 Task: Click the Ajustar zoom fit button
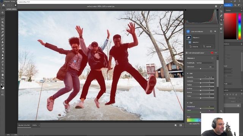(24, 125)
